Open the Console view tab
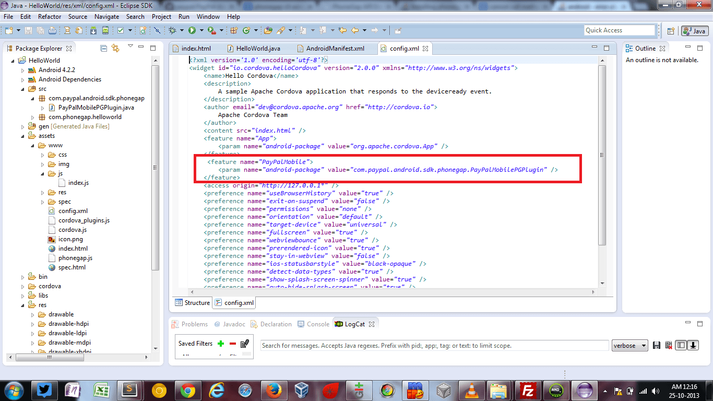 (x=313, y=324)
